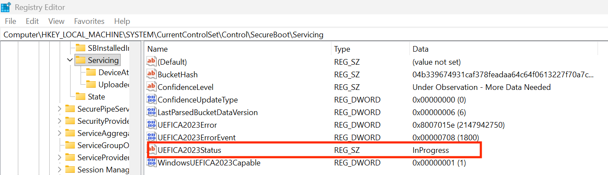Click the BucketHash string value icon
608x175 pixels.
152,74
